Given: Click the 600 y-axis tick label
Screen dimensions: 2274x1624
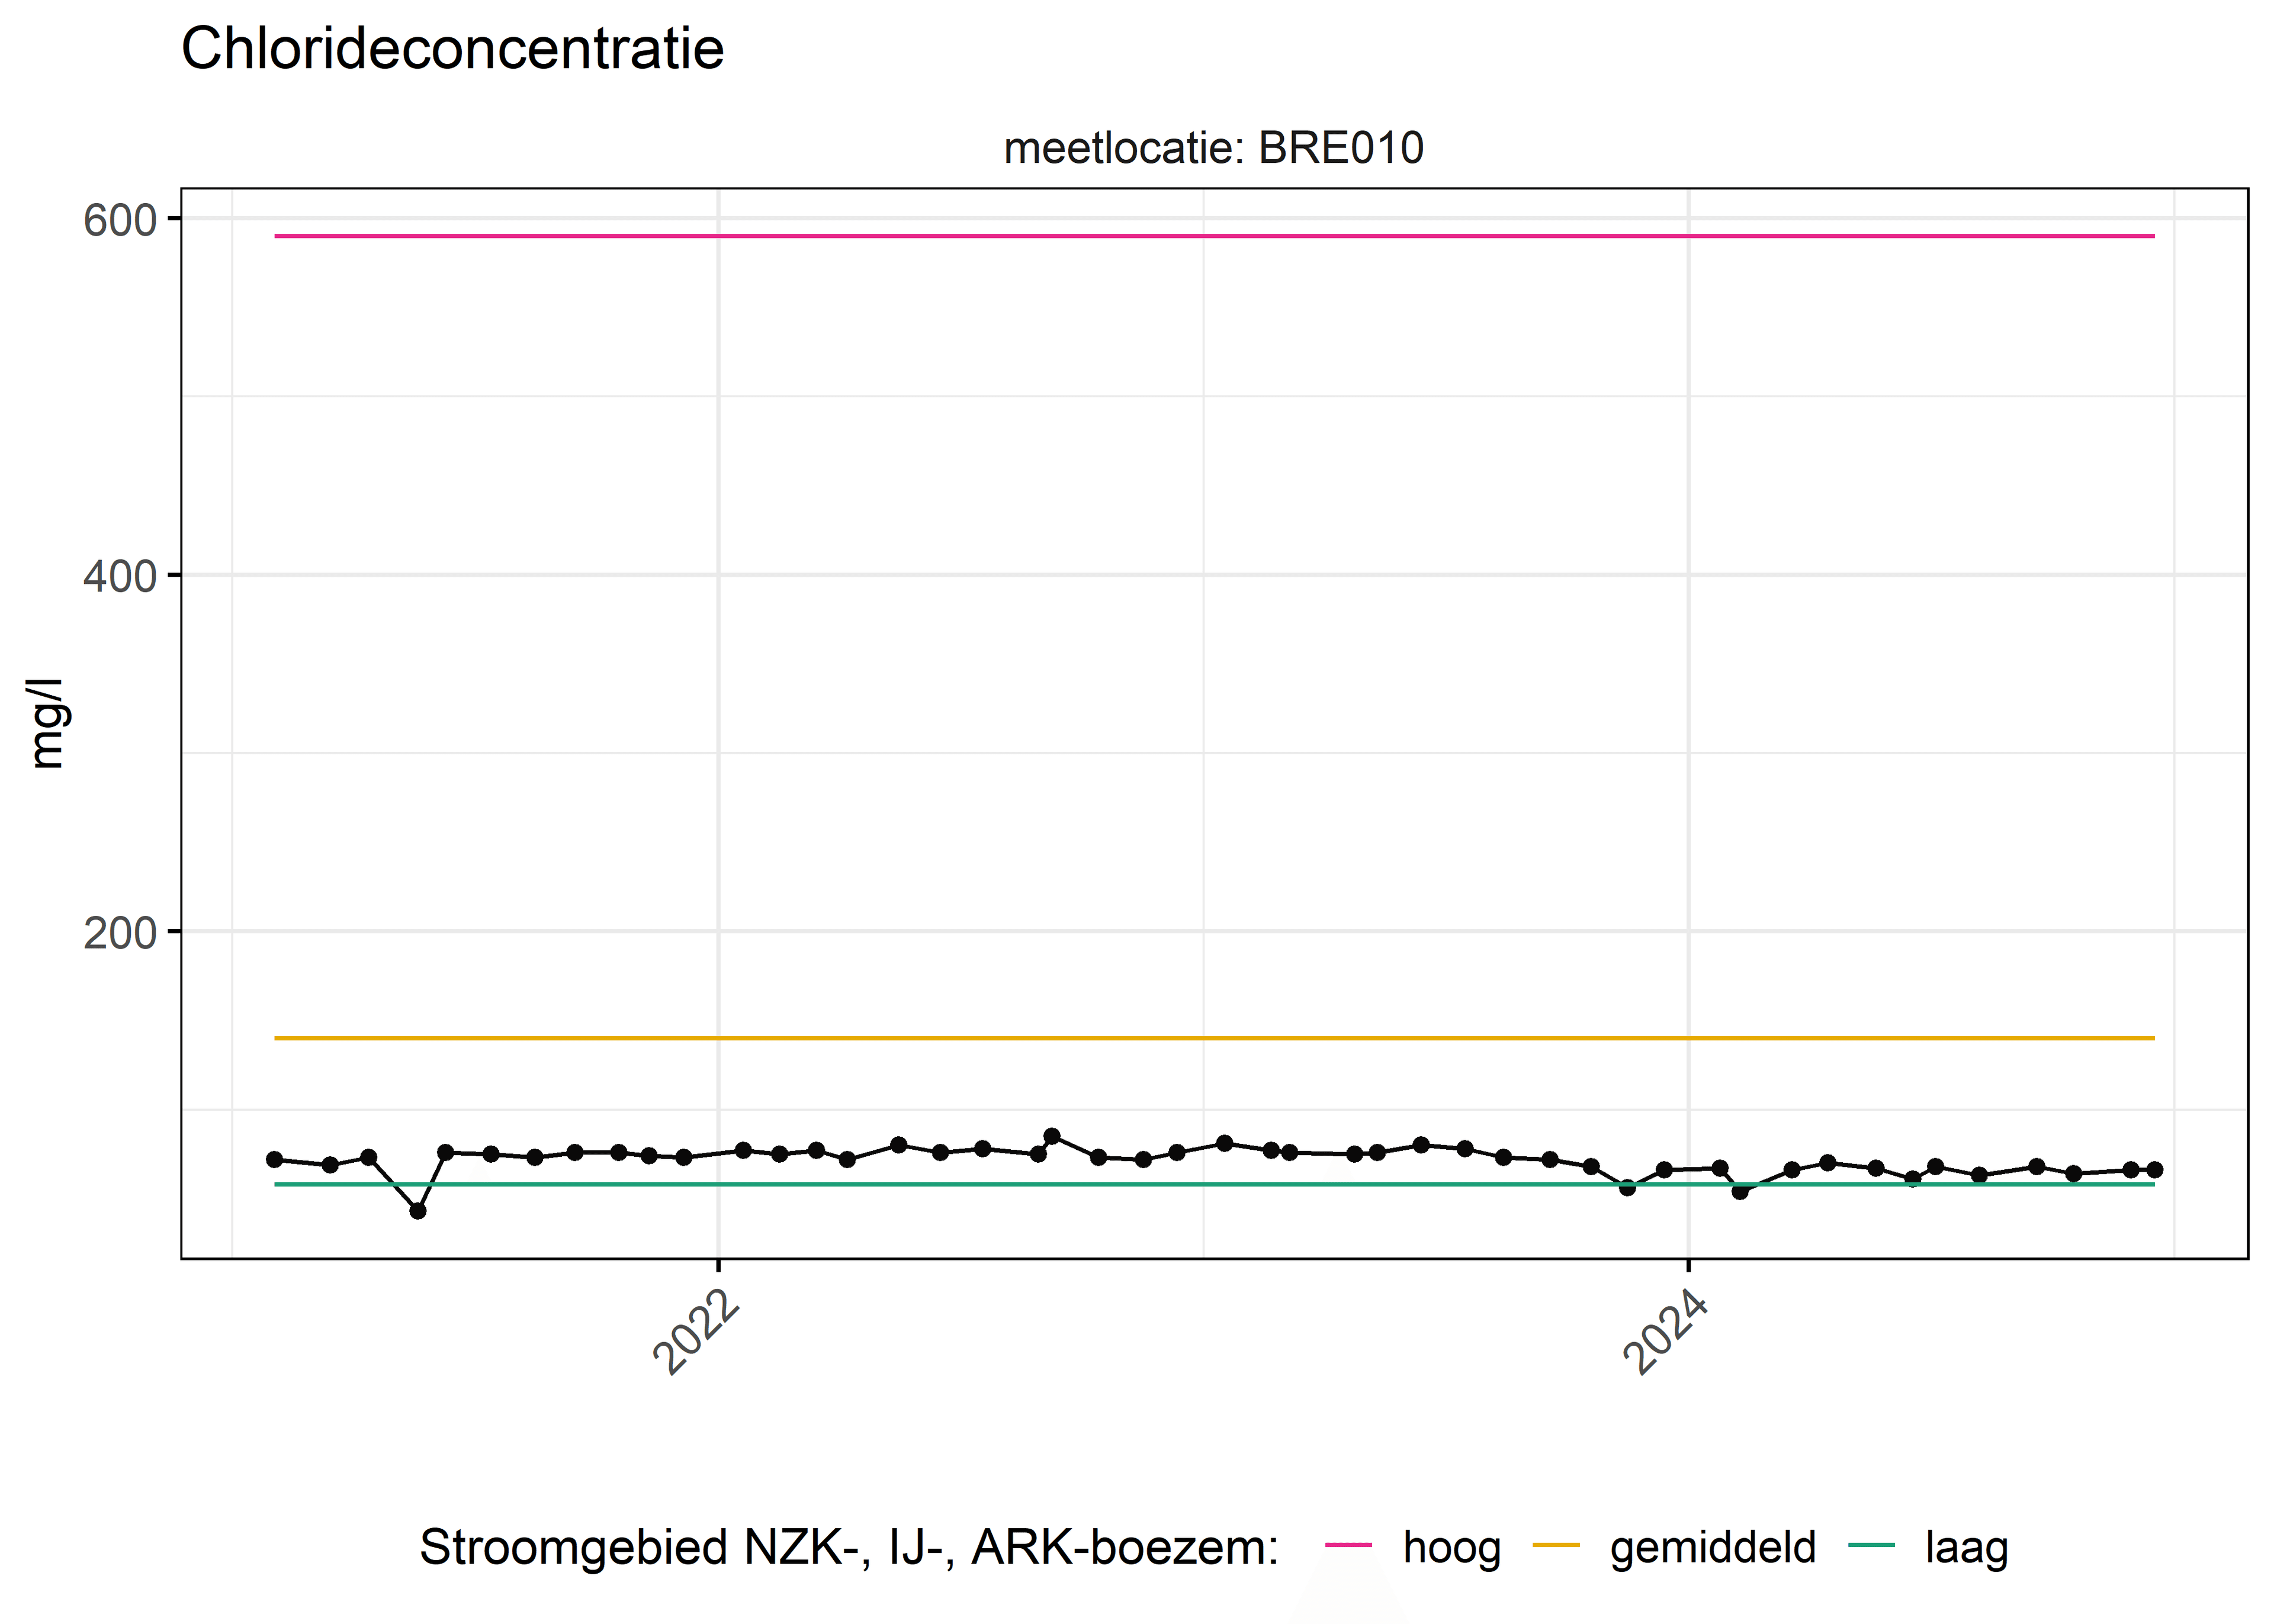Looking at the screenshot, I should coord(120,221).
